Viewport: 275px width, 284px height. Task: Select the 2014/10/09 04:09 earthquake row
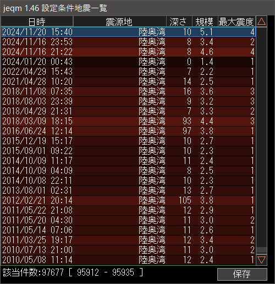pyautogui.click(x=129, y=171)
